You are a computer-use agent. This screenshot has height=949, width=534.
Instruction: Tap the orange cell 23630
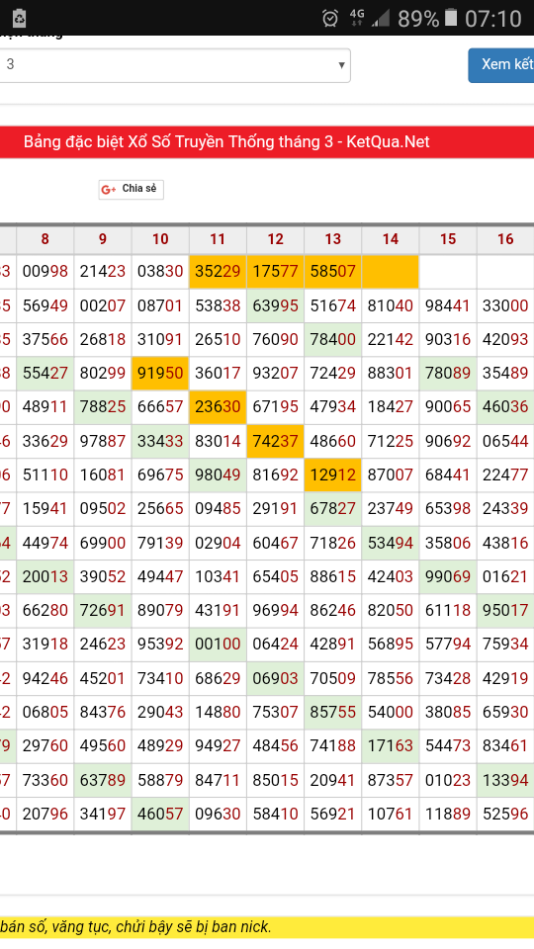[218, 406]
